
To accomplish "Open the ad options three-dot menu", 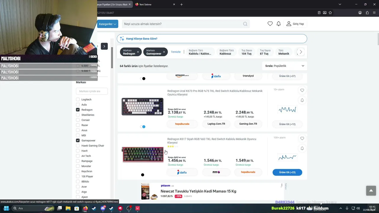I will 282,185.
